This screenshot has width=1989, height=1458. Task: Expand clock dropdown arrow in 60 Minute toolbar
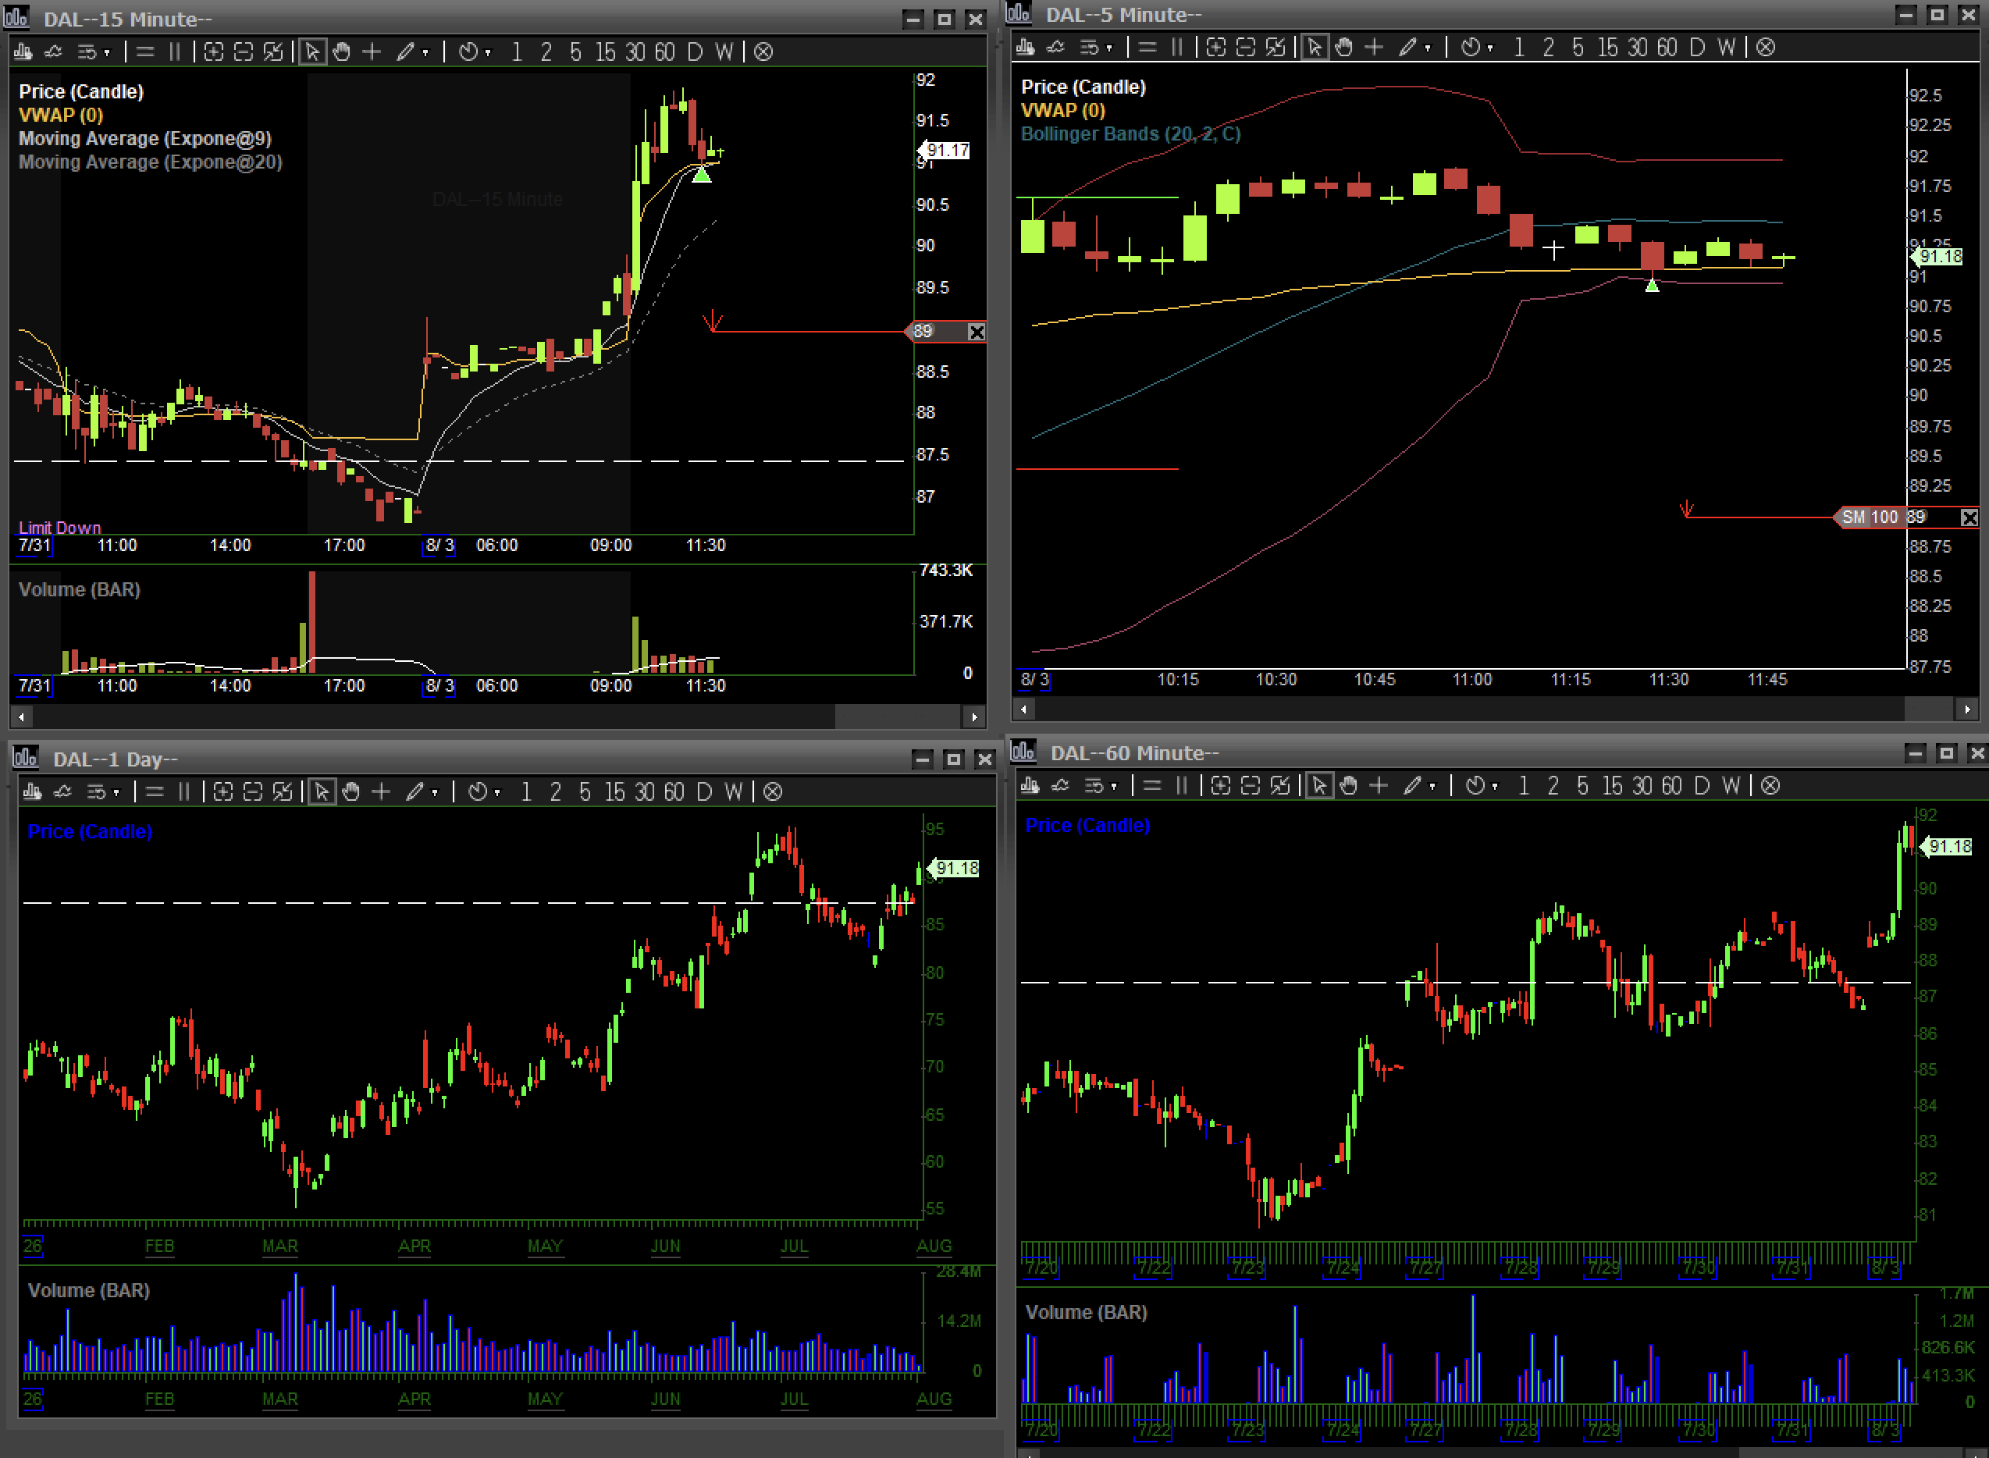(x=1495, y=786)
